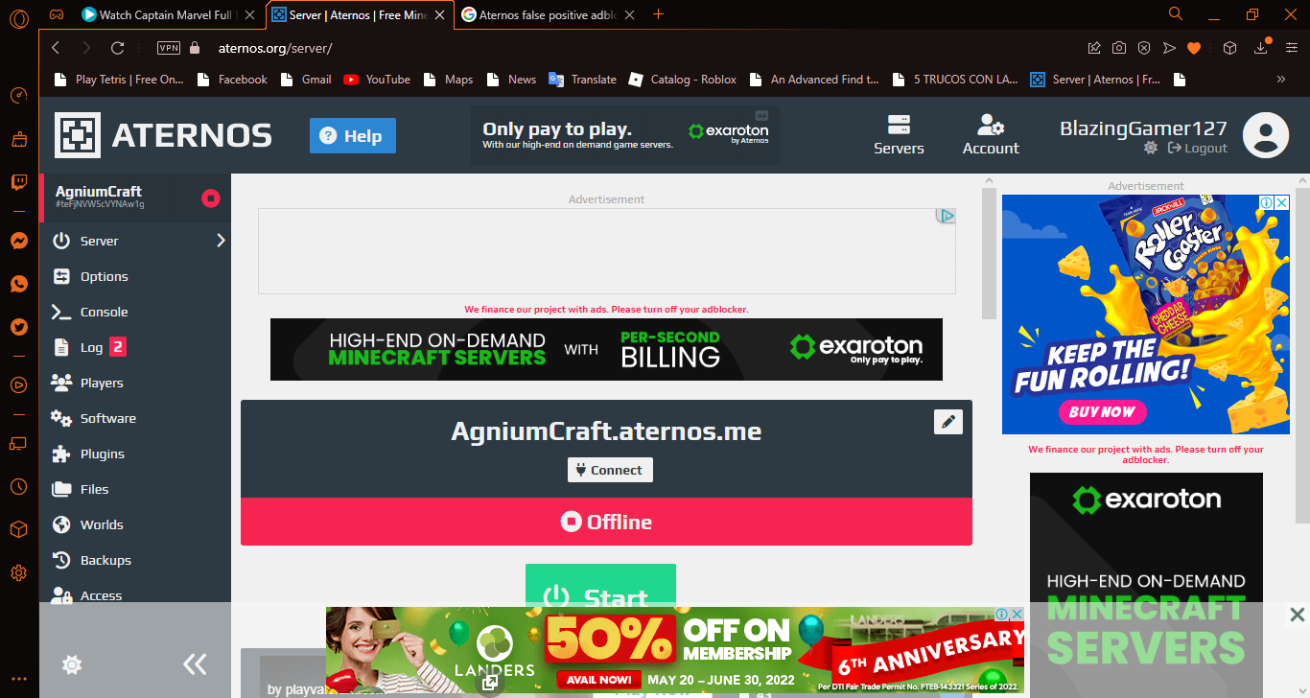The image size is (1310, 698).
Task: Open the BlazingGamer127 profile avatar
Action: (1265, 135)
